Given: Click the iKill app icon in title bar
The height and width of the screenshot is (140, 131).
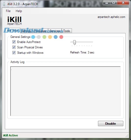Looking at the screenshot, I should click(x=4, y=4).
